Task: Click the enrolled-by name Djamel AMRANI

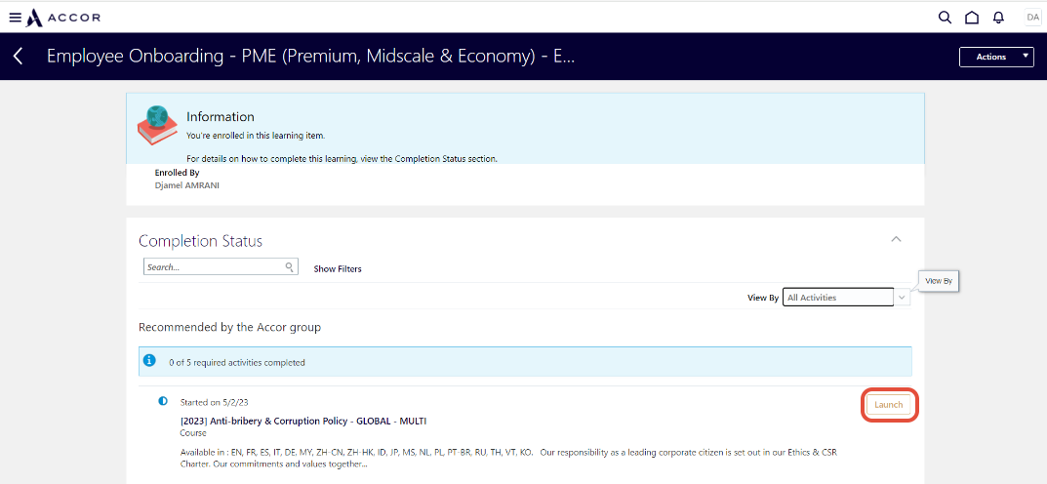Action: coord(187,185)
